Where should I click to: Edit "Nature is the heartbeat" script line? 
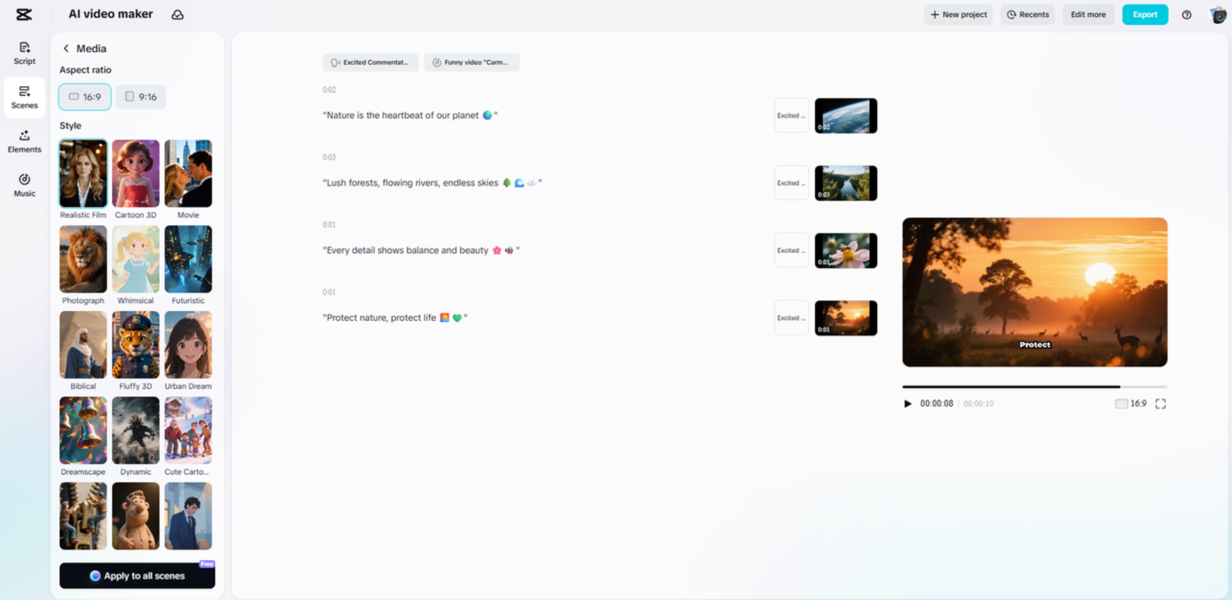[x=410, y=115]
